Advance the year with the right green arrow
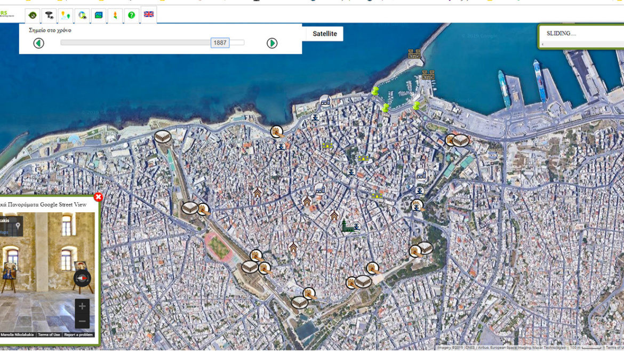Image resolution: width=624 pixels, height=351 pixels. [x=273, y=43]
